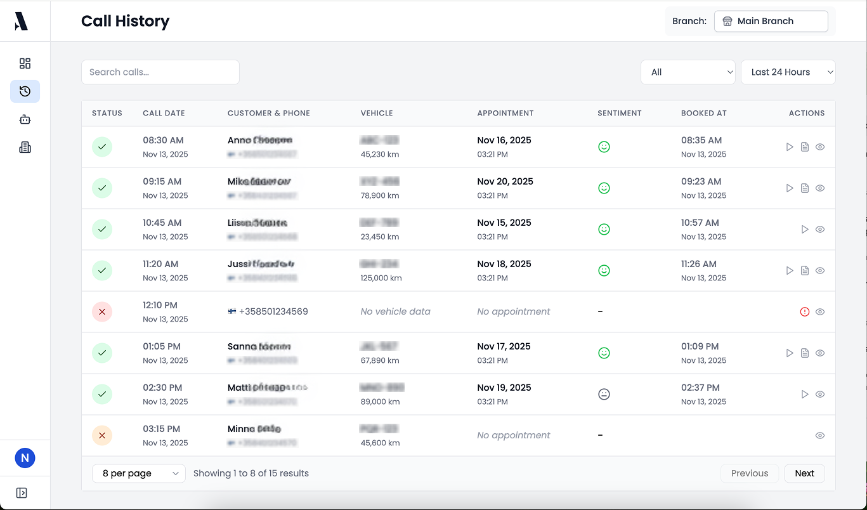Change the 8 per page selector
867x510 pixels.
(138, 473)
